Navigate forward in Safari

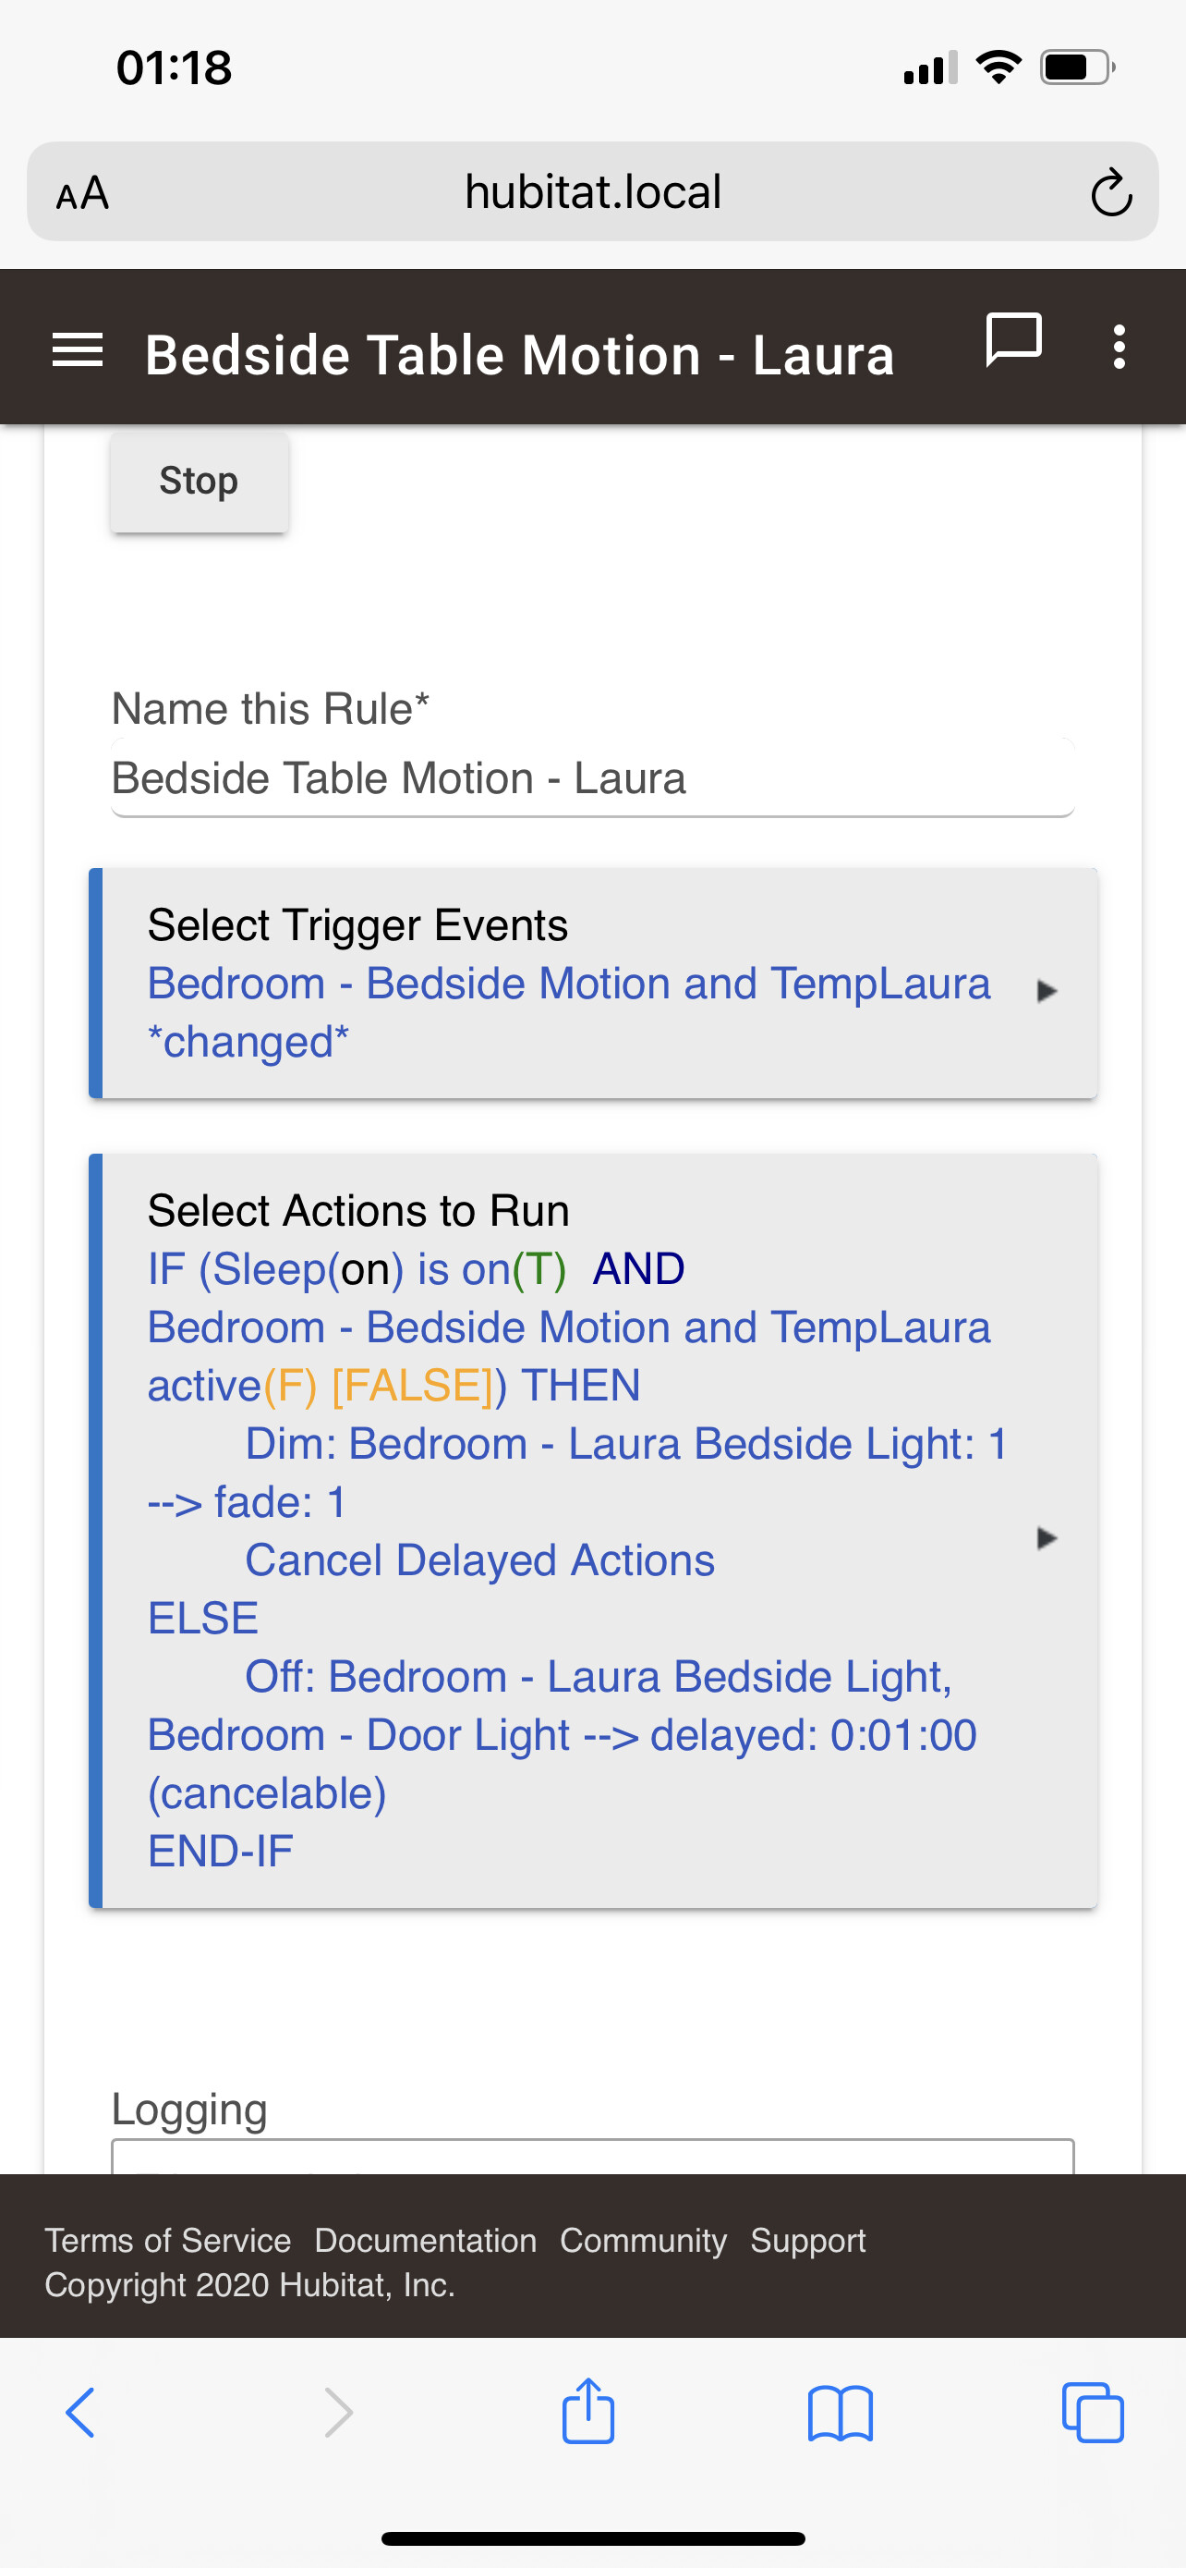click(336, 2413)
